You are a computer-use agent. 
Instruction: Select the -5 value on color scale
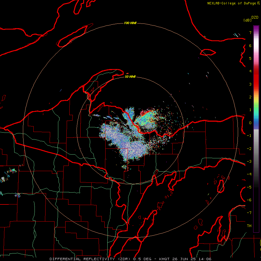(249, 187)
